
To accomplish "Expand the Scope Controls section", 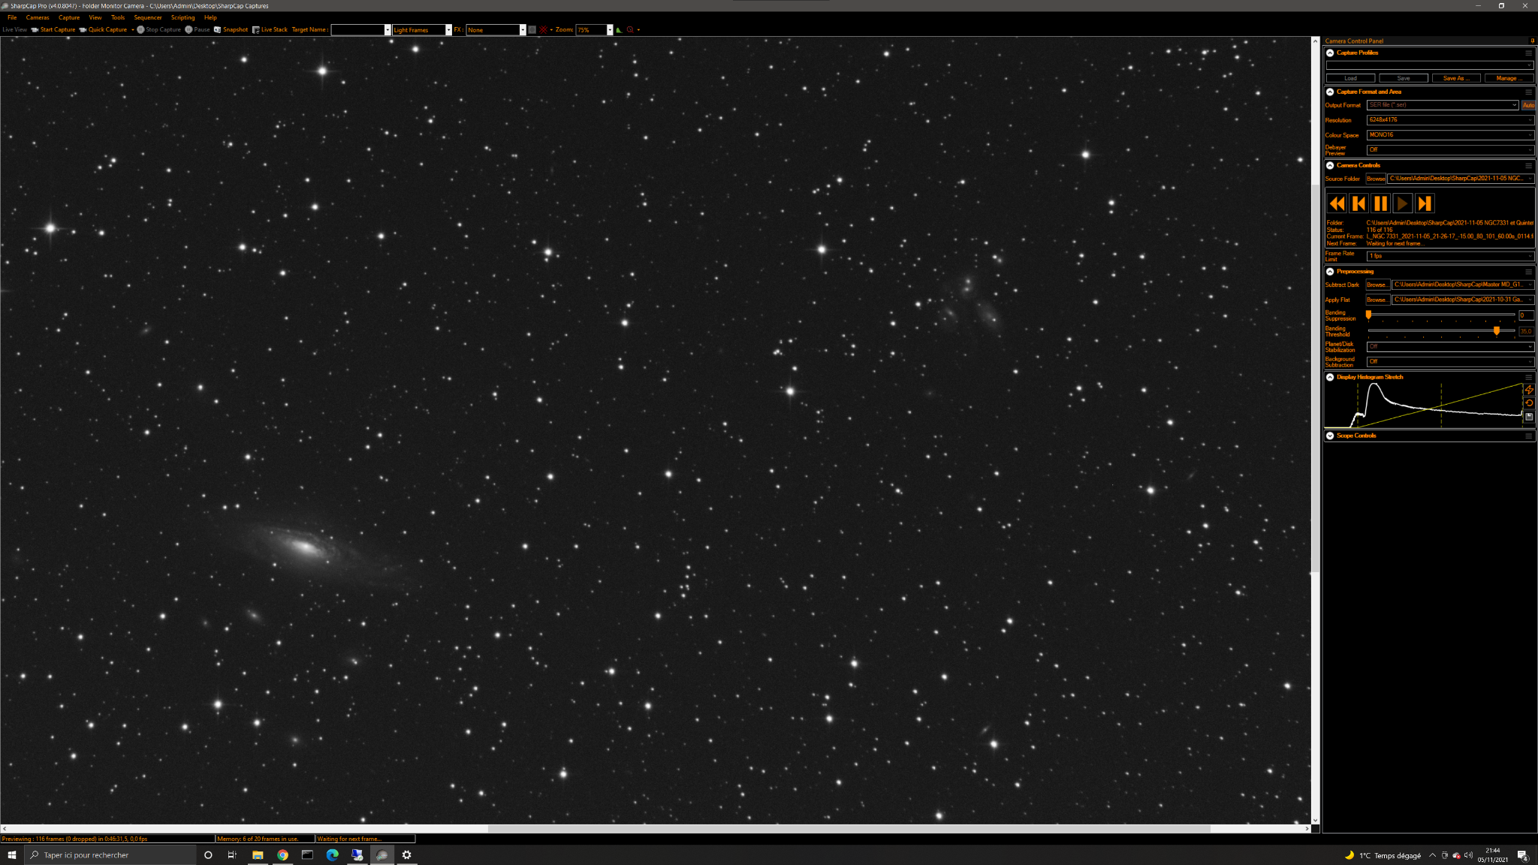I will (x=1330, y=436).
